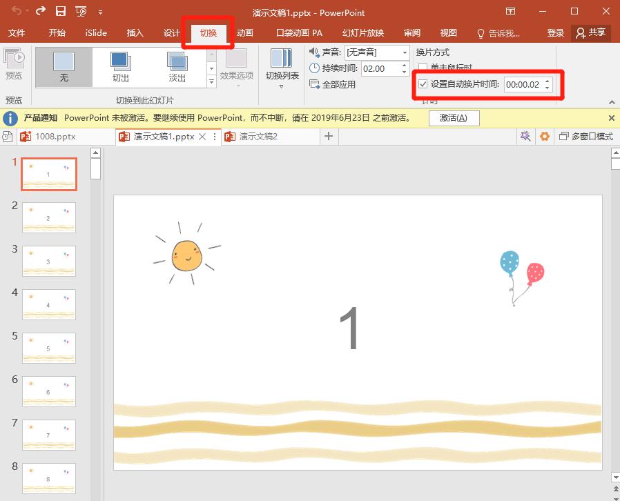The image size is (620, 501).
Task: Click the Redo arrow icon
Action: [x=41, y=11]
